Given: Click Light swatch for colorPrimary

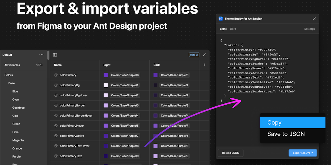Looking at the screenshot, I should 106,75.
